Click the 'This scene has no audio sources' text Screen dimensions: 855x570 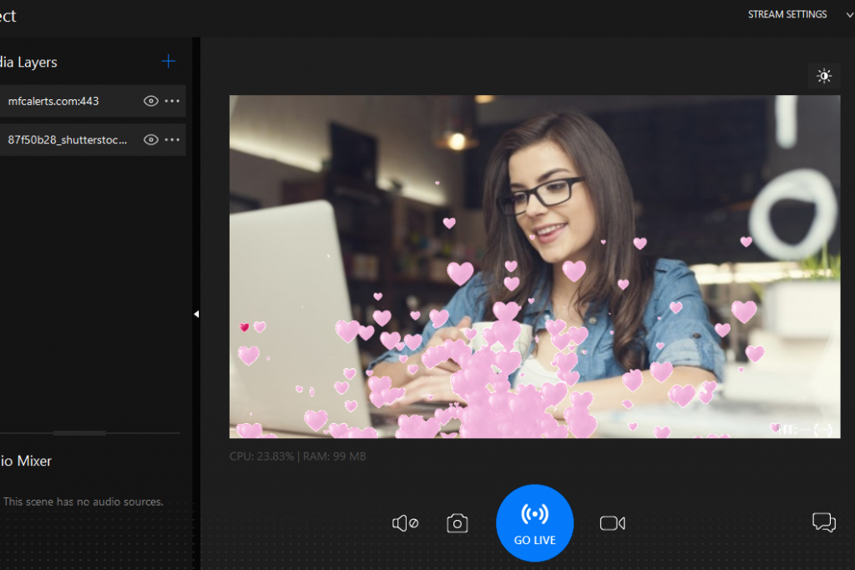click(83, 502)
